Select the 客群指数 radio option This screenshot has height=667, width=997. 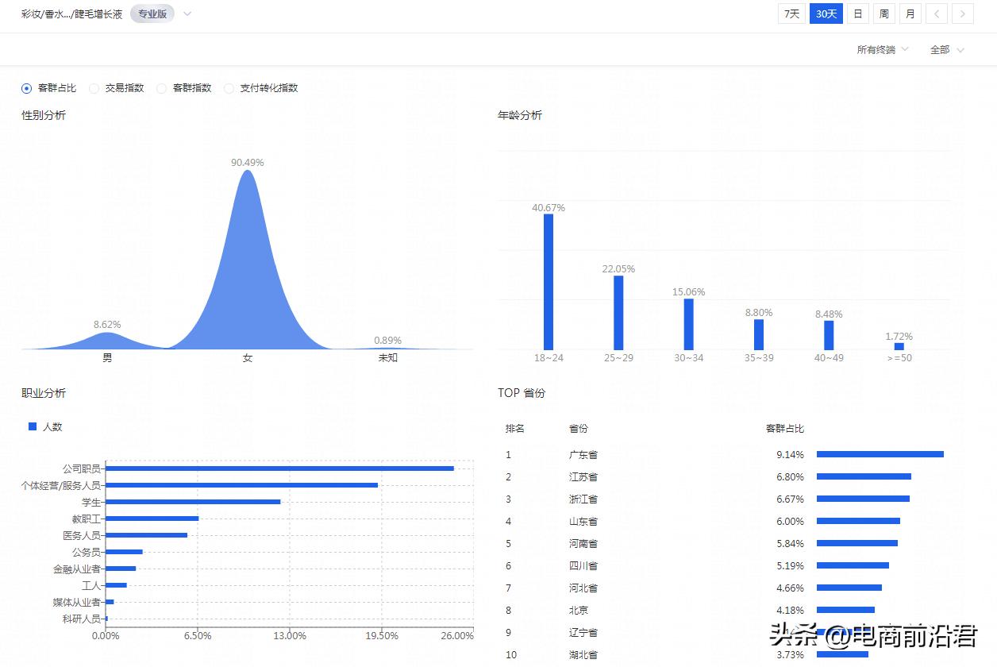pyautogui.click(x=162, y=88)
